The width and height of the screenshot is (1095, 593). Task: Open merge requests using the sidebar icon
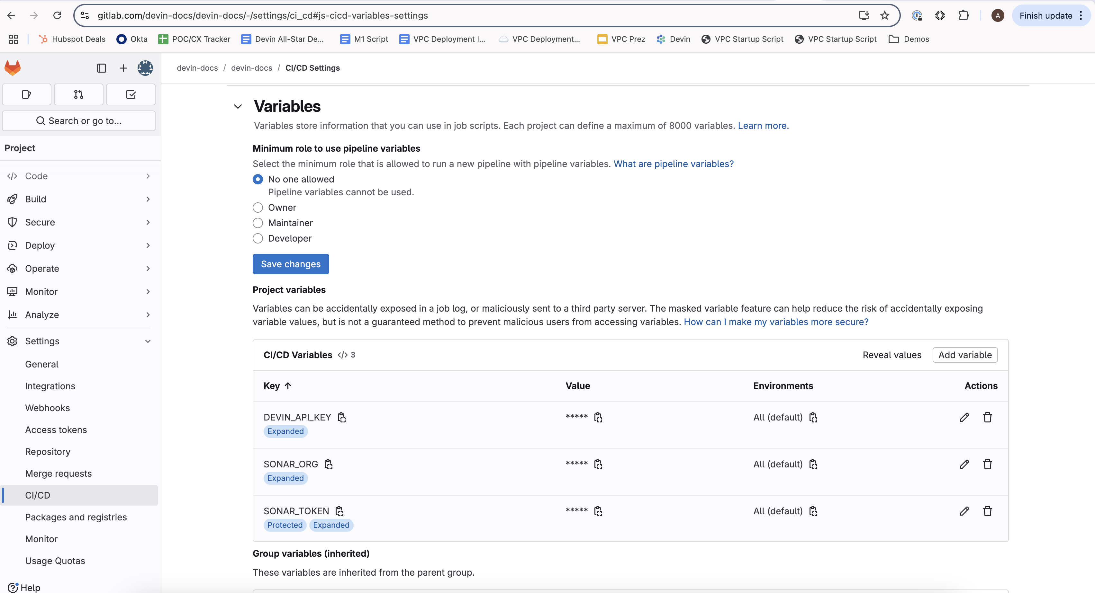point(78,94)
